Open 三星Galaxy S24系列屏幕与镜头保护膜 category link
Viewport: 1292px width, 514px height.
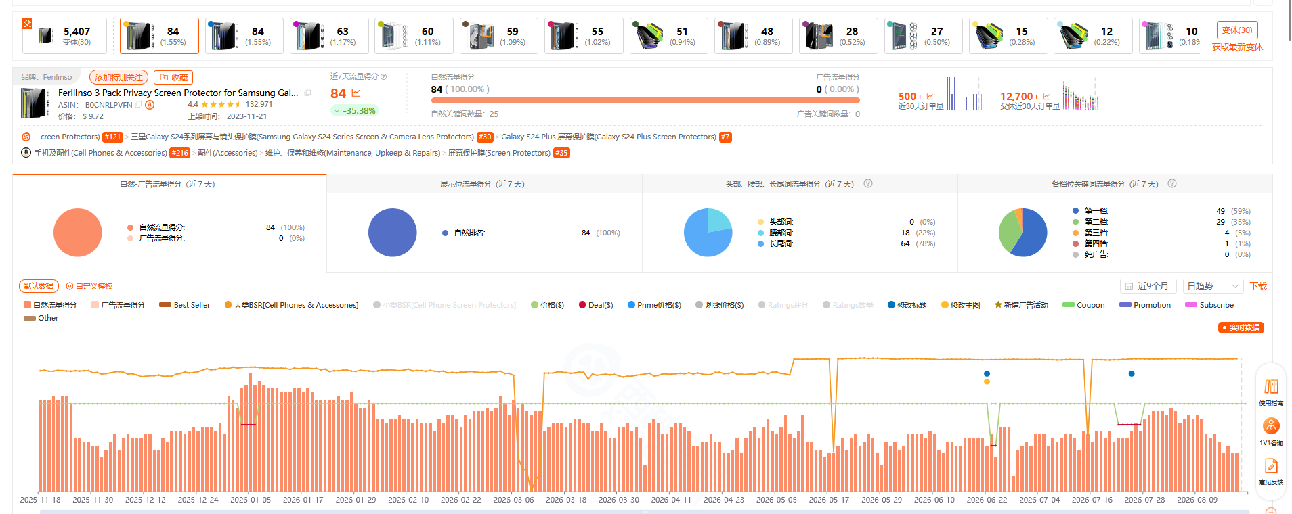tap(302, 137)
